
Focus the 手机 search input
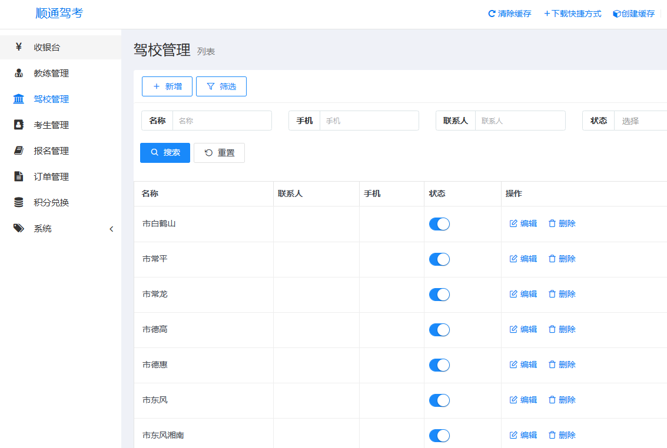(369, 121)
